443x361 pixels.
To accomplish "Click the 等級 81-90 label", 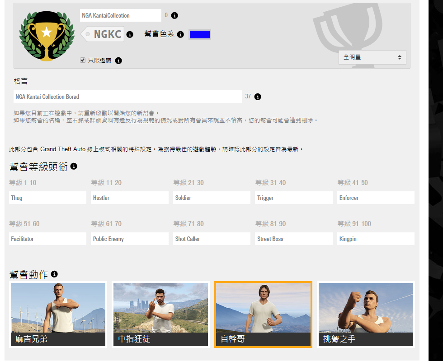I will [270, 224].
